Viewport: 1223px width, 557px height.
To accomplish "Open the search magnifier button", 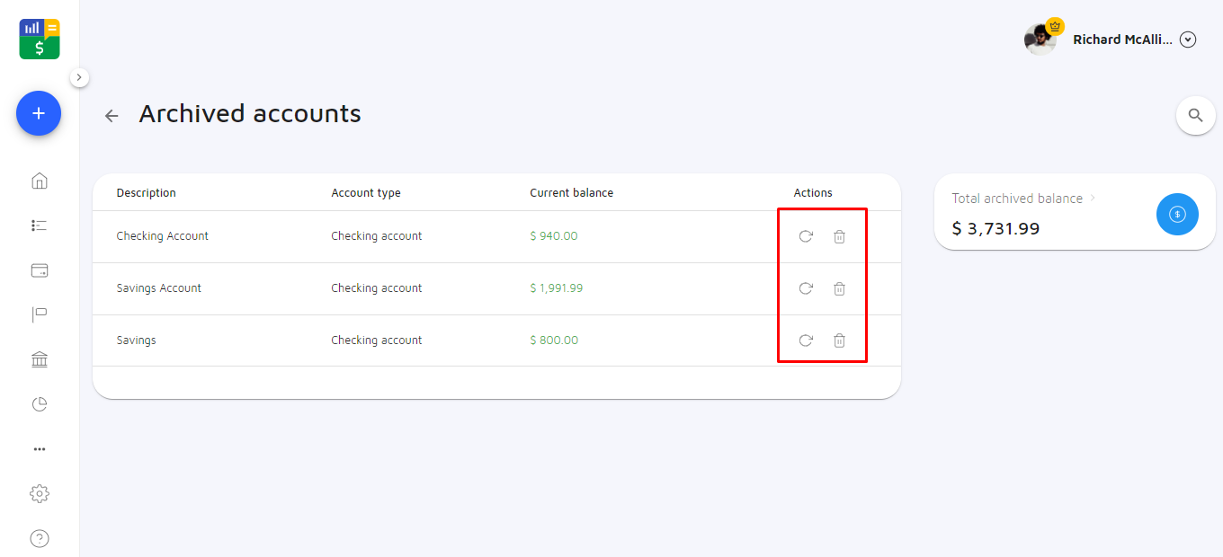I will click(1195, 116).
